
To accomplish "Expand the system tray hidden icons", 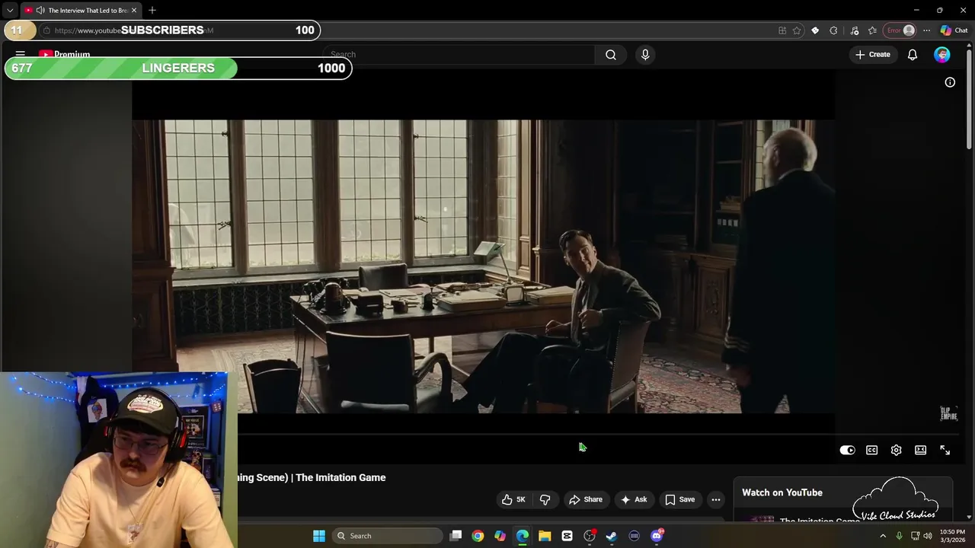I will (883, 536).
